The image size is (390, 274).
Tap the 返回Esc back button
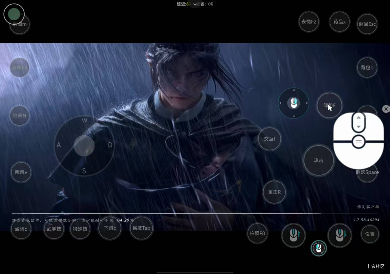367,24
